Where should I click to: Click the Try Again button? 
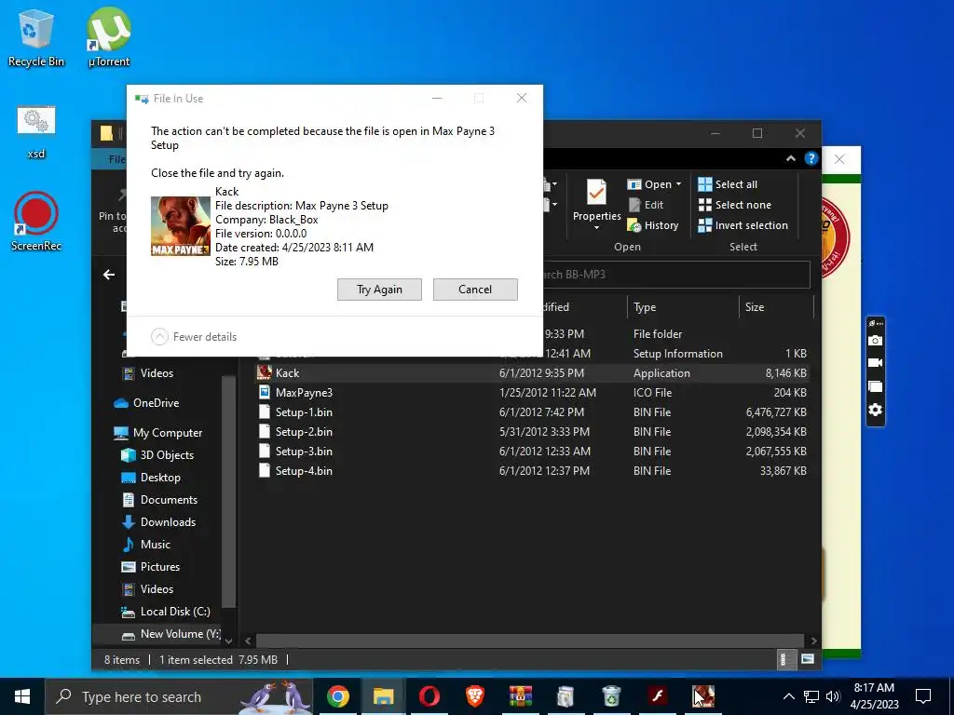[379, 290]
